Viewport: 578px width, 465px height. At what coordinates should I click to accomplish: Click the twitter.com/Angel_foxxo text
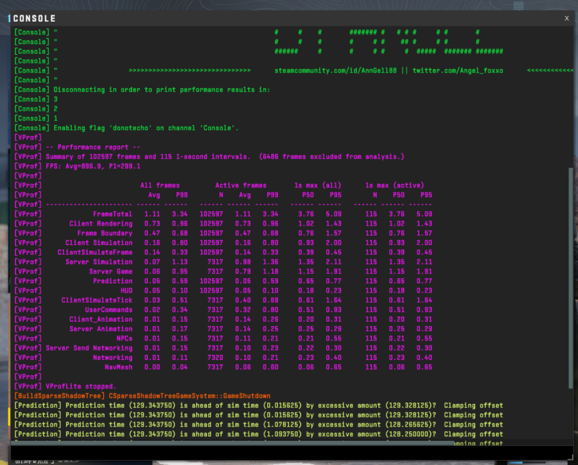point(457,70)
